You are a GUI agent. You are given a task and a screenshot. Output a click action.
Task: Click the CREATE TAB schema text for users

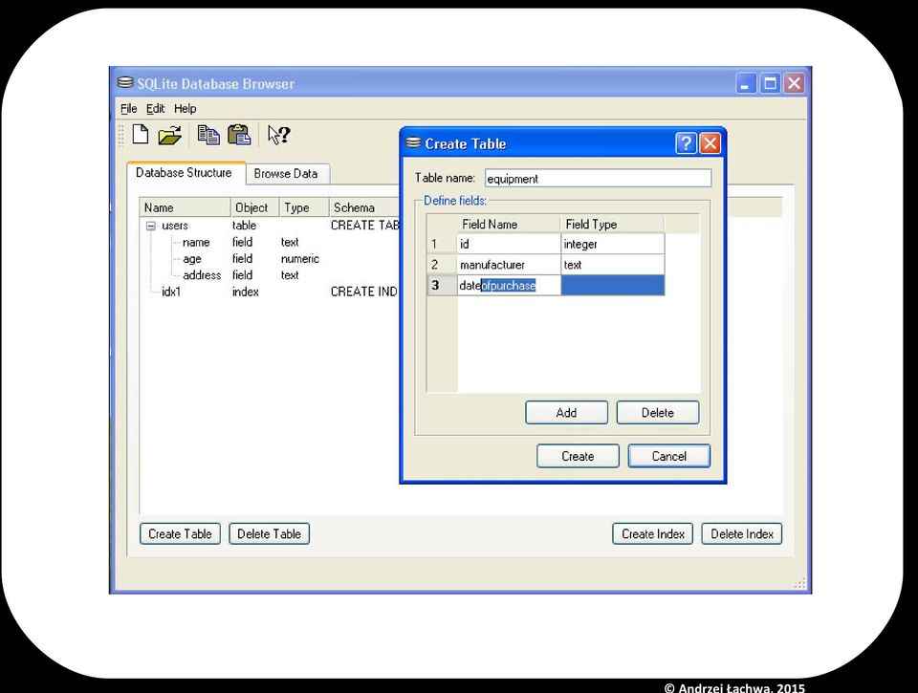pyautogui.click(x=364, y=226)
